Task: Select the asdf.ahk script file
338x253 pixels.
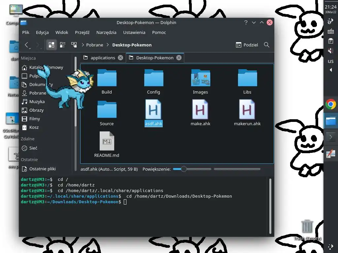Action: tap(153, 113)
